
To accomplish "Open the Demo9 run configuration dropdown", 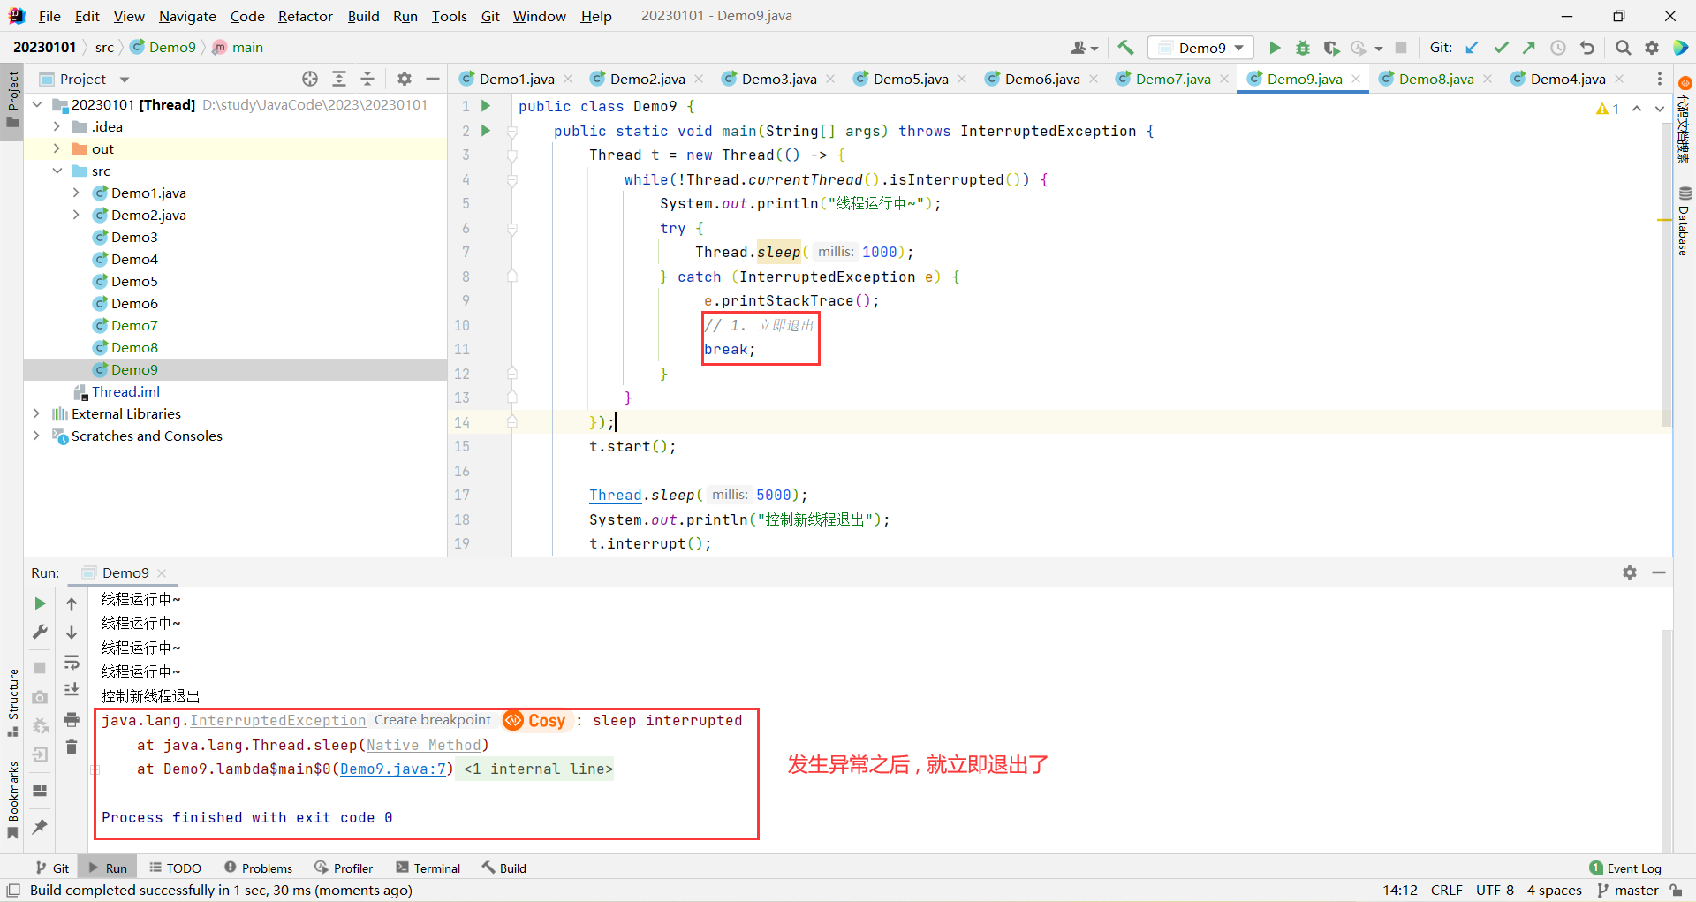I will [x=1200, y=48].
